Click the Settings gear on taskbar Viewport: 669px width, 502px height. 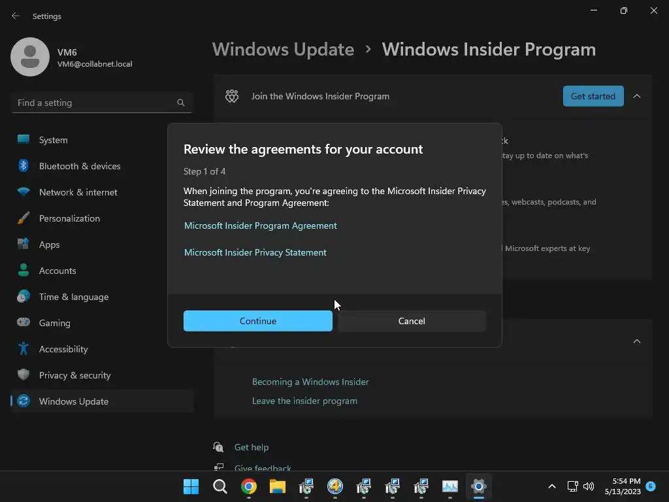(x=479, y=486)
